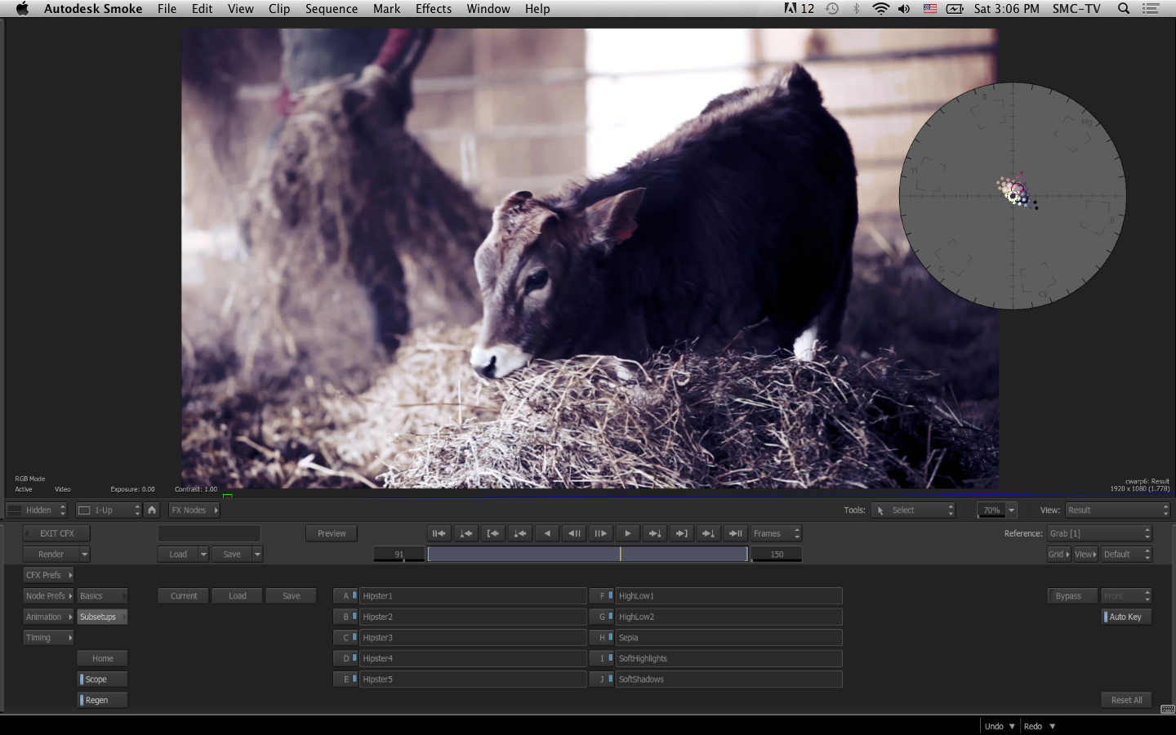Open the Sequence menu
1176x735 pixels.
tap(331, 9)
